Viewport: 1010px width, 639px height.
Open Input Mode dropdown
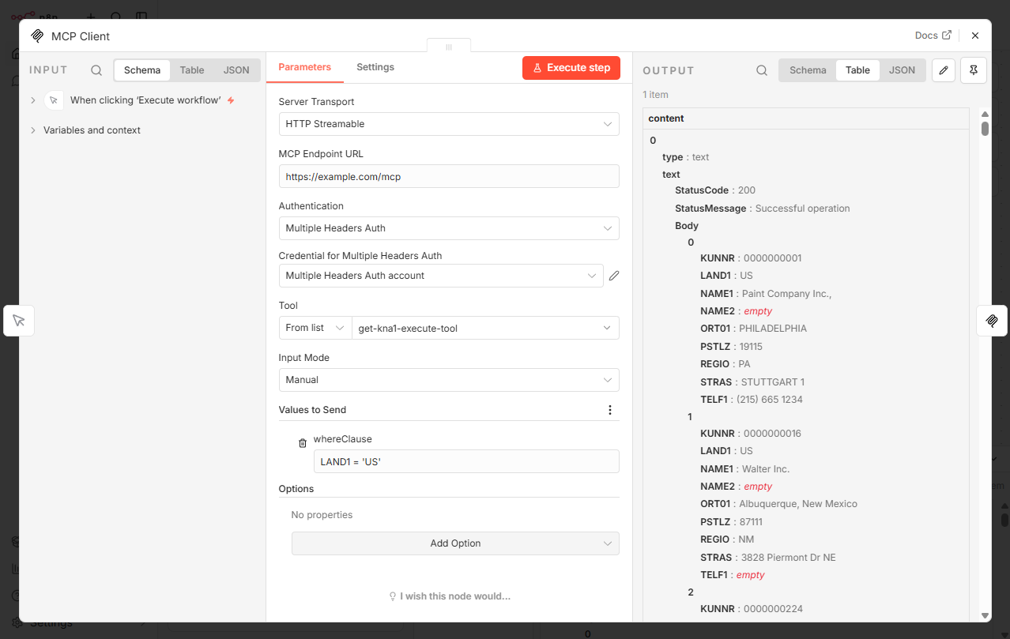(x=449, y=380)
